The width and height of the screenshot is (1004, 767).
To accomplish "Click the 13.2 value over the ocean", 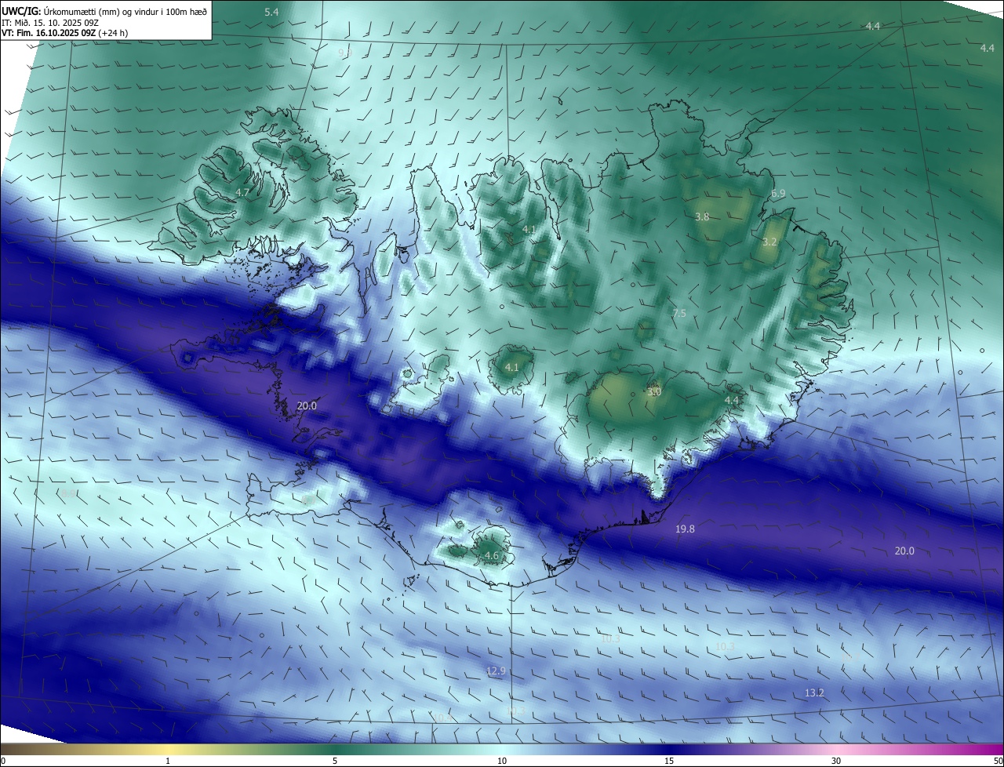I will 814,692.
